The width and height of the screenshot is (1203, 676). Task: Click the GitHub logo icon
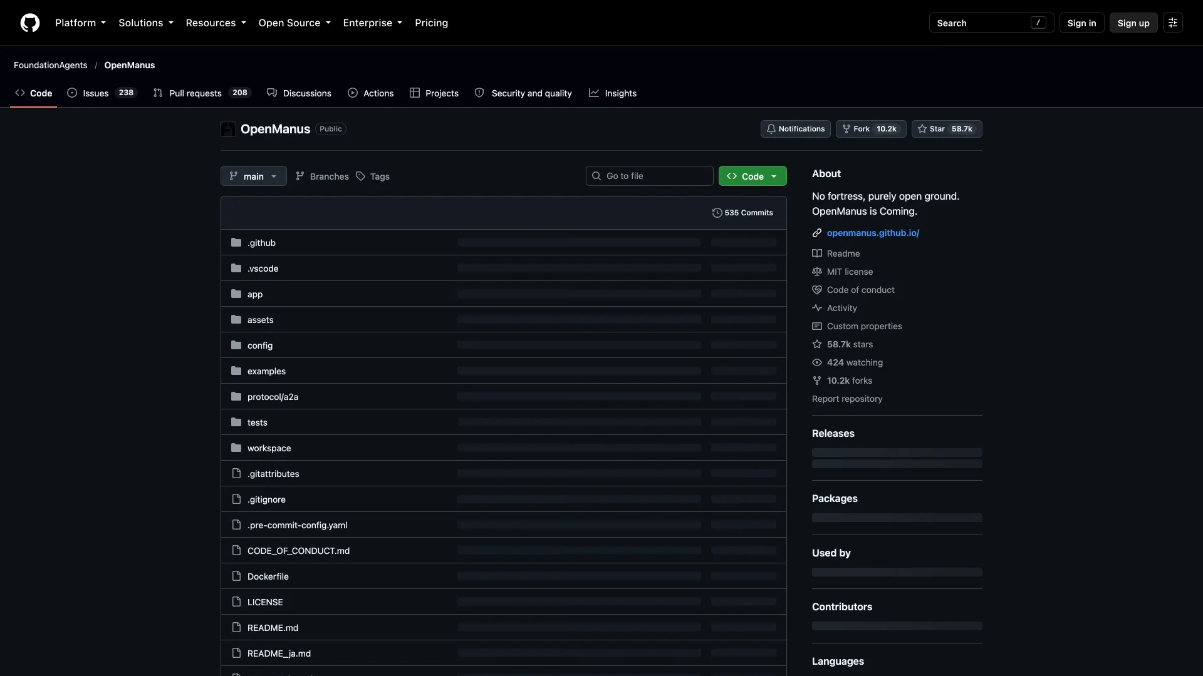[30, 23]
